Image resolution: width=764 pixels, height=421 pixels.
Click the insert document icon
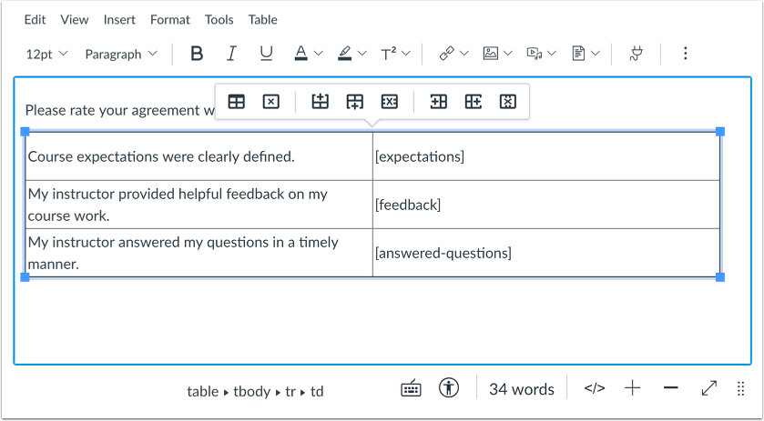[578, 53]
